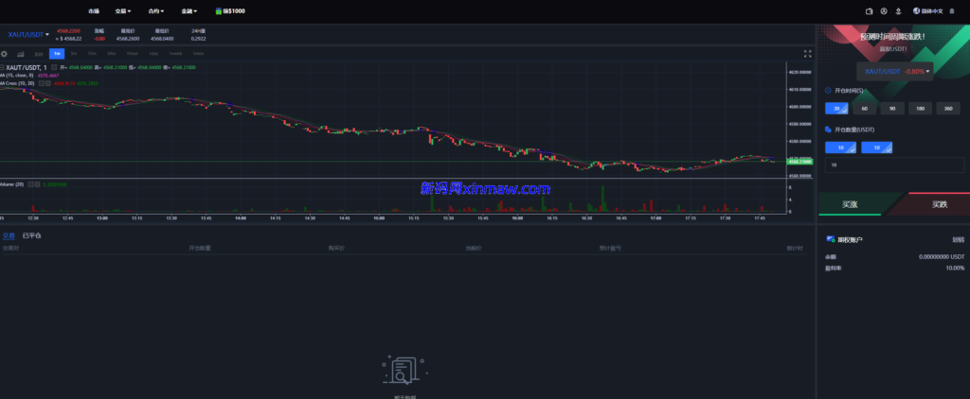Screen dimensions: 970x399
Task: Click the 24H volume value 0.2922
Action: tap(199, 39)
